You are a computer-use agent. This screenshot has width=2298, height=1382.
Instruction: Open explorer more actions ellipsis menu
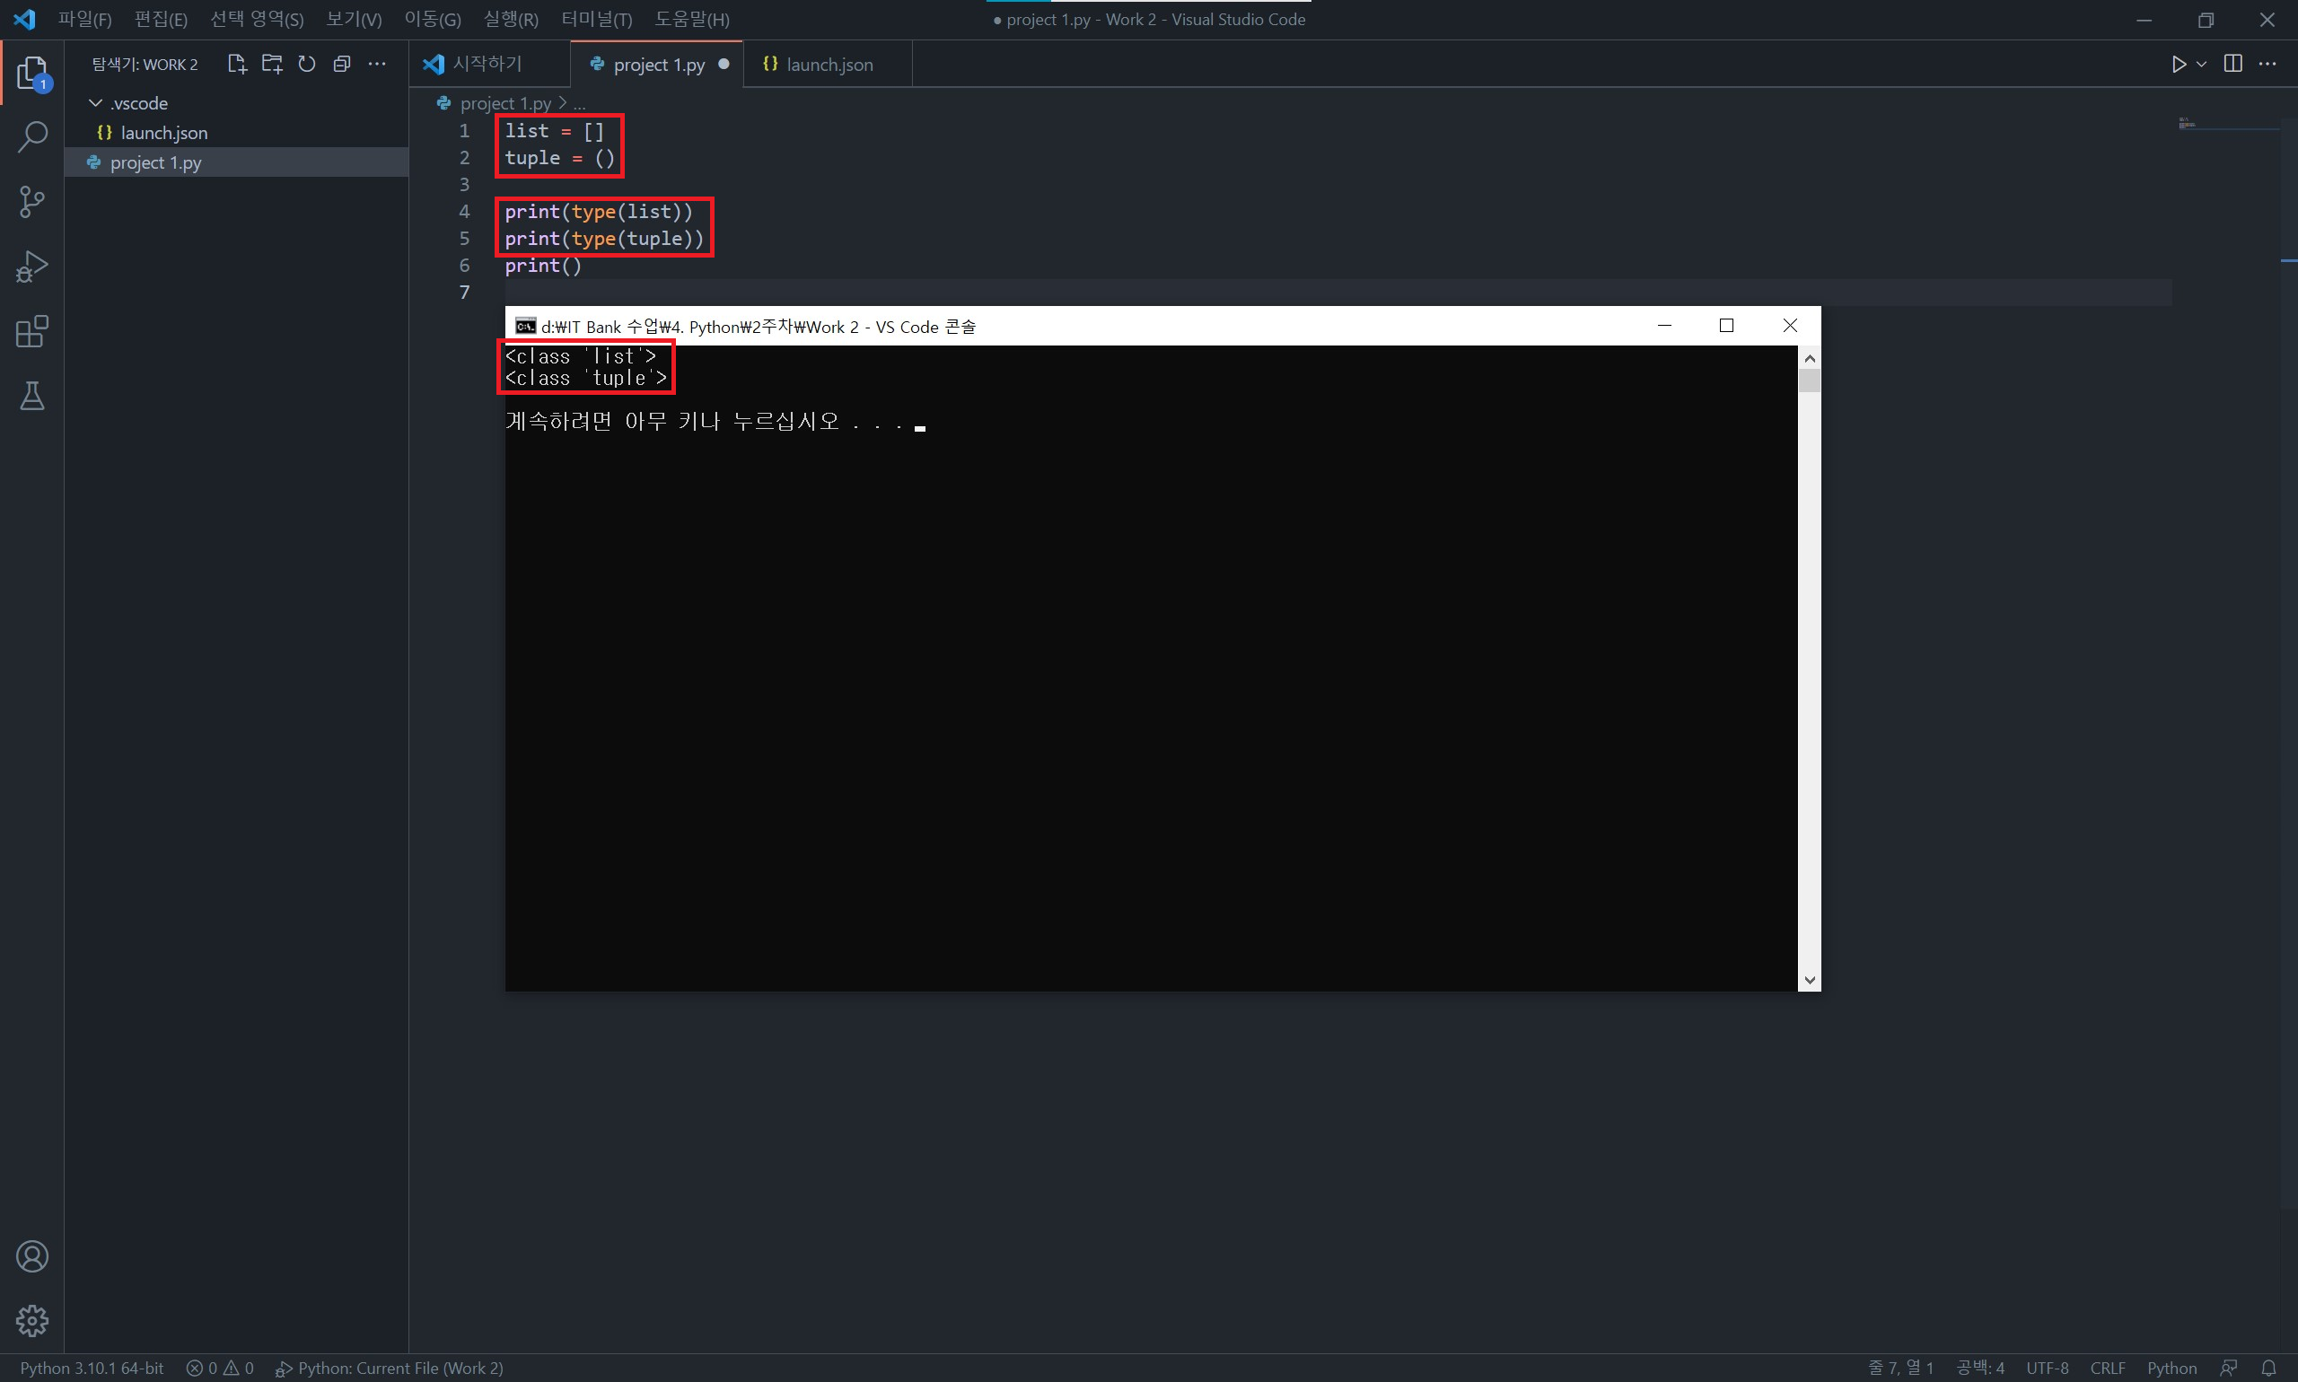click(377, 65)
